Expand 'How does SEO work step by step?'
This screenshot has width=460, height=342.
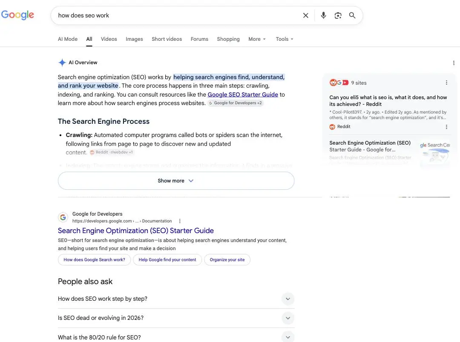point(176,299)
